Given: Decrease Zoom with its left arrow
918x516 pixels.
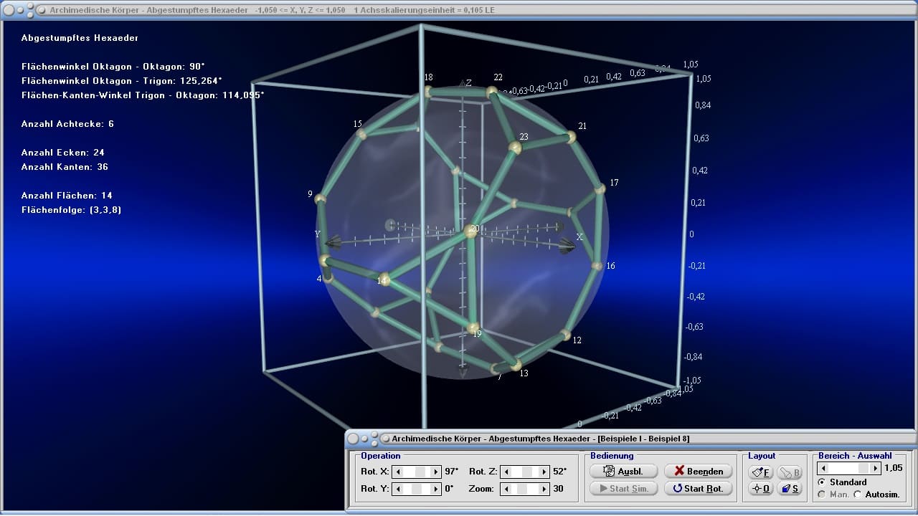Looking at the screenshot, I should pyautogui.click(x=506, y=489).
